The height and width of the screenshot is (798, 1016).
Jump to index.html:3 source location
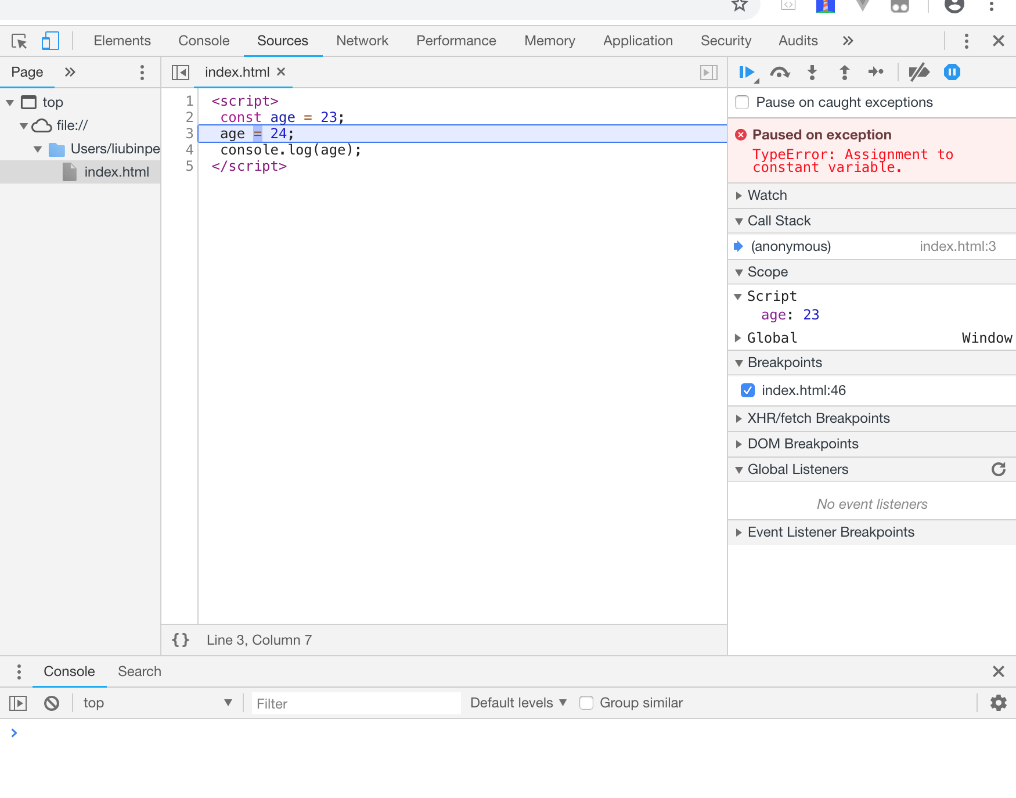(x=957, y=246)
